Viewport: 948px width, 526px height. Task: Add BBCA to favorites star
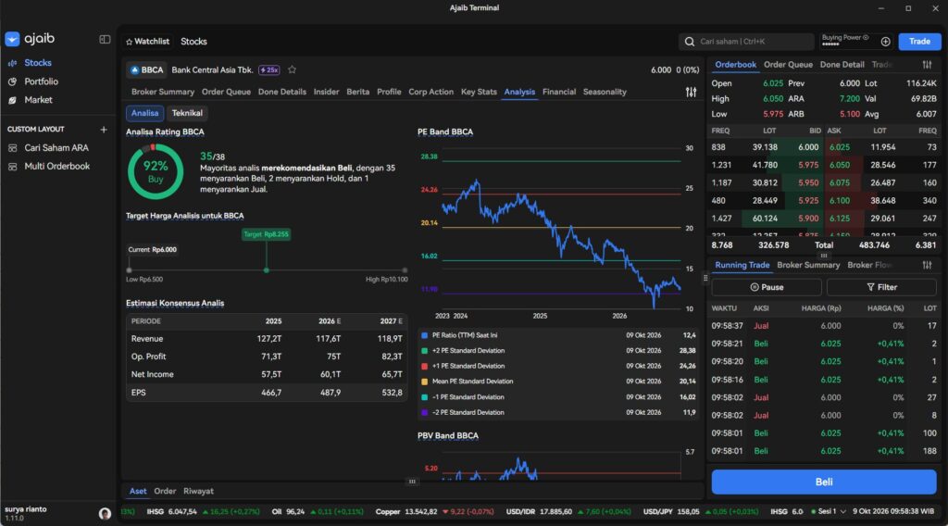(x=292, y=69)
